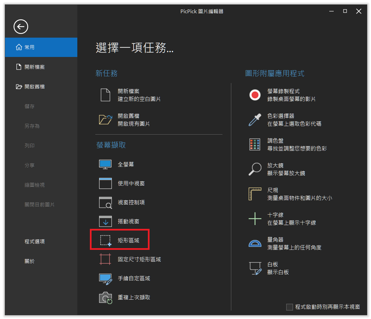Choose 重複上次擷取 label
This screenshot has height=319, width=371.
pyautogui.click(x=134, y=297)
